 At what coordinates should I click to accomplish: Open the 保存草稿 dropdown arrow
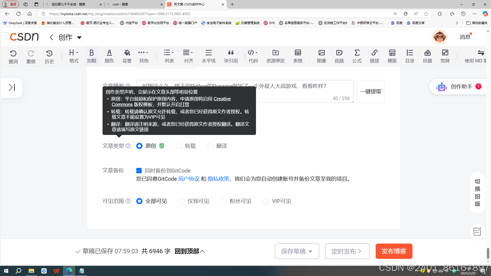(310, 251)
